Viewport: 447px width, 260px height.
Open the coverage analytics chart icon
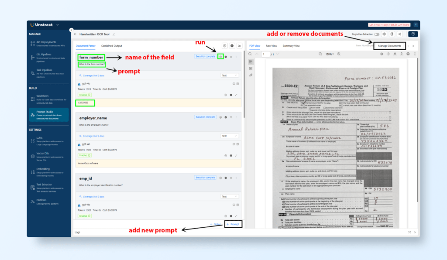pyautogui.click(x=239, y=46)
